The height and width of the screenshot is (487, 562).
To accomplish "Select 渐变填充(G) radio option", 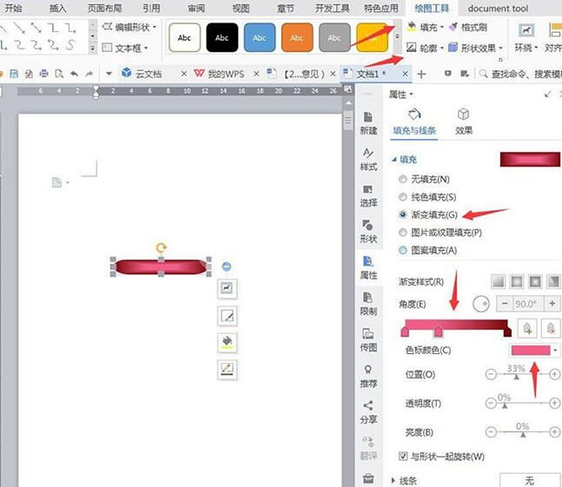I will pyautogui.click(x=403, y=214).
